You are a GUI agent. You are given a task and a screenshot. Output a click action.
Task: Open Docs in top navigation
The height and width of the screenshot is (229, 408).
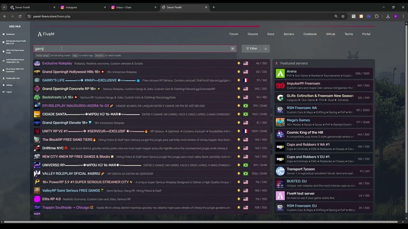[271, 34]
